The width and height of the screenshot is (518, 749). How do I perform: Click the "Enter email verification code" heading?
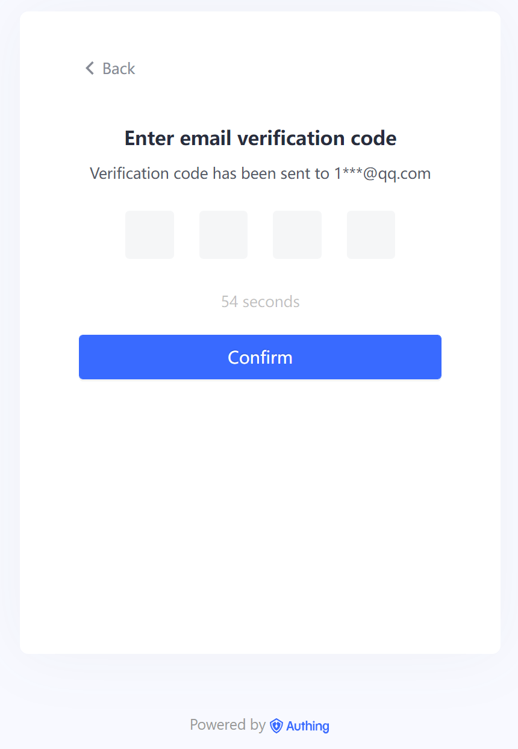tap(260, 138)
